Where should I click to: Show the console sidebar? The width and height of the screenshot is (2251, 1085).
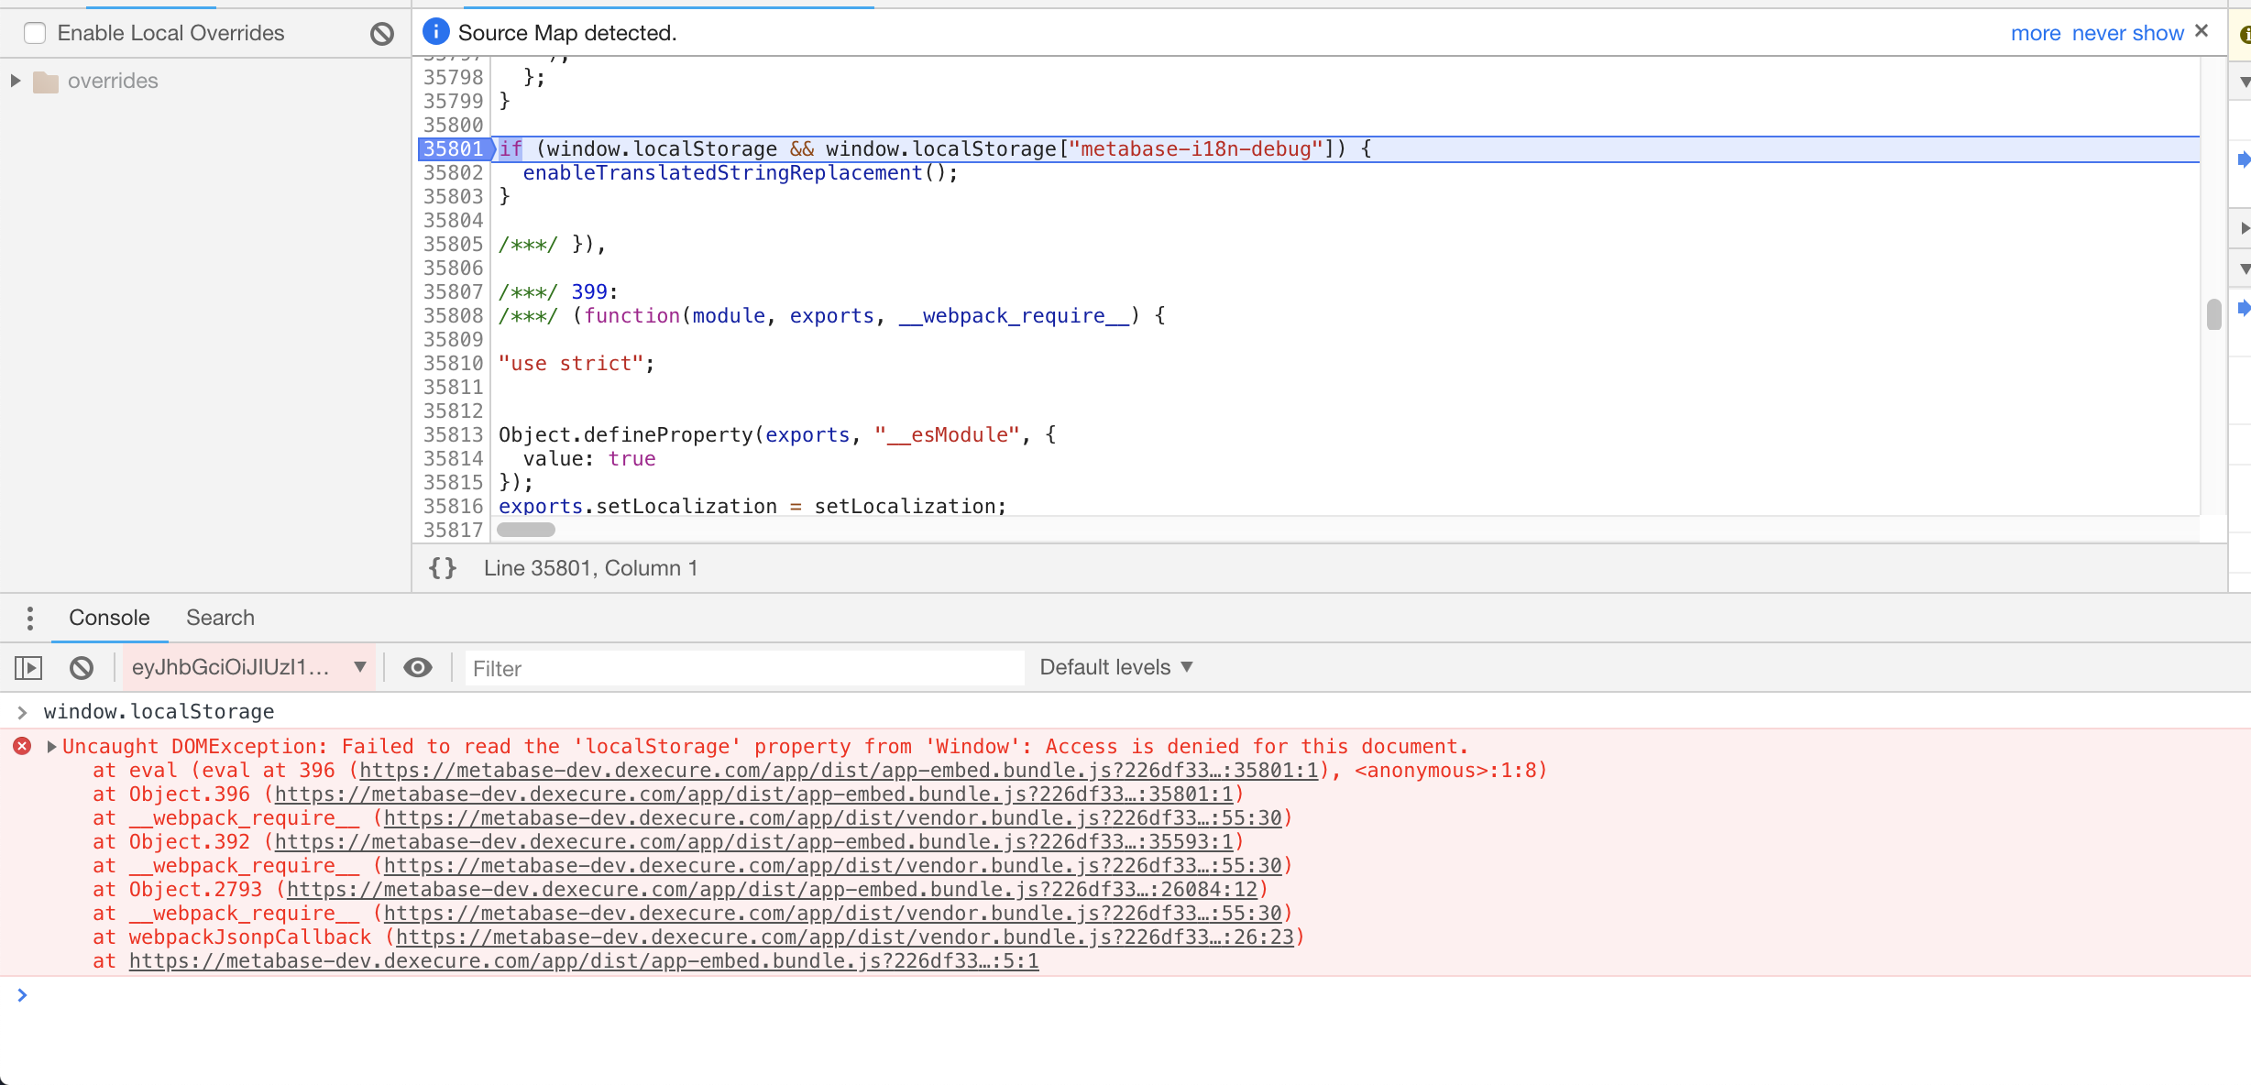(x=28, y=667)
